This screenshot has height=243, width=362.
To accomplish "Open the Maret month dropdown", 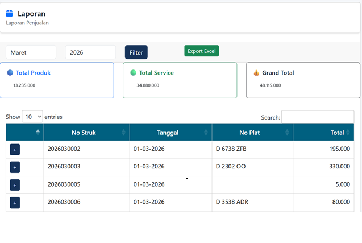I will pos(31,52).
